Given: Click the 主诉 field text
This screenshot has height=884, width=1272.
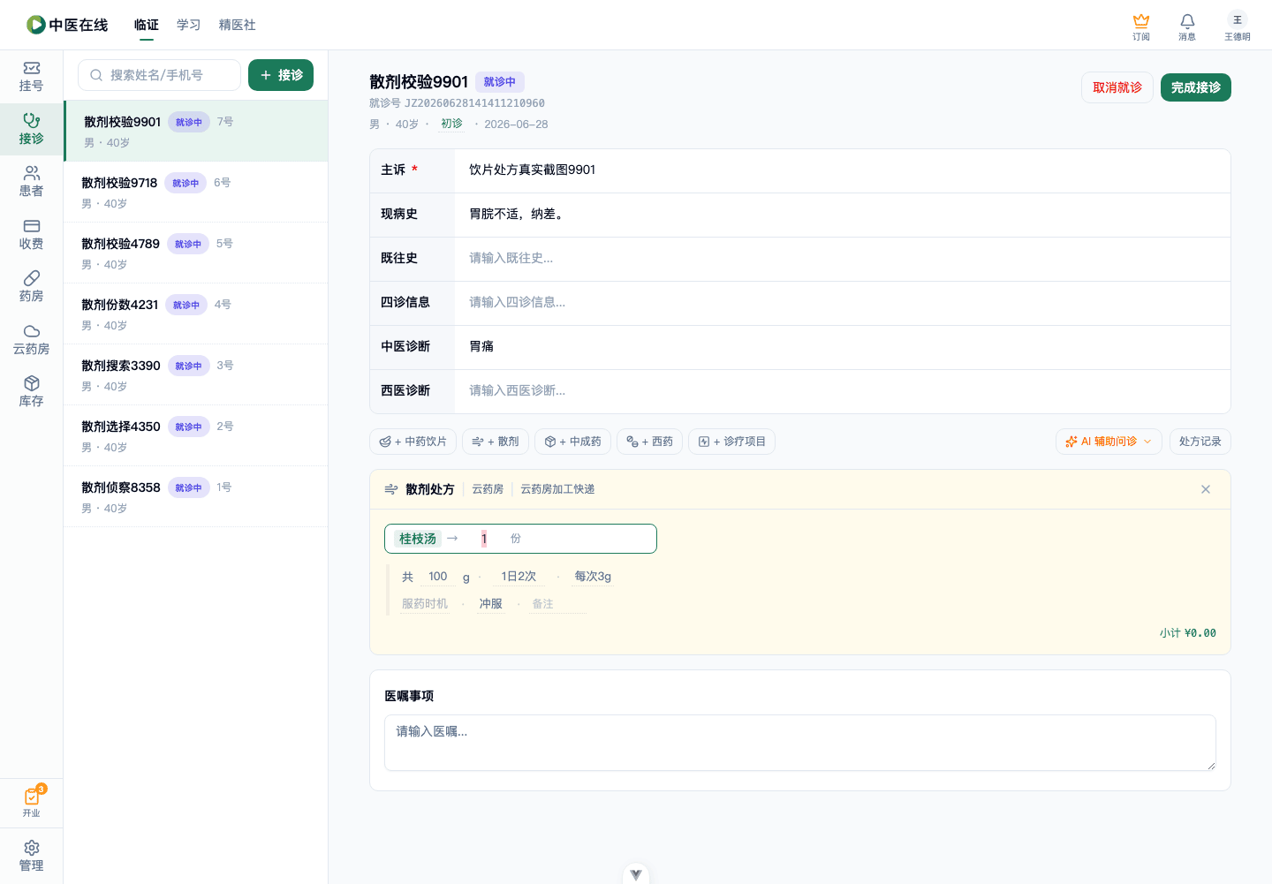Looking at the screenshot, I should pos(532,170).
